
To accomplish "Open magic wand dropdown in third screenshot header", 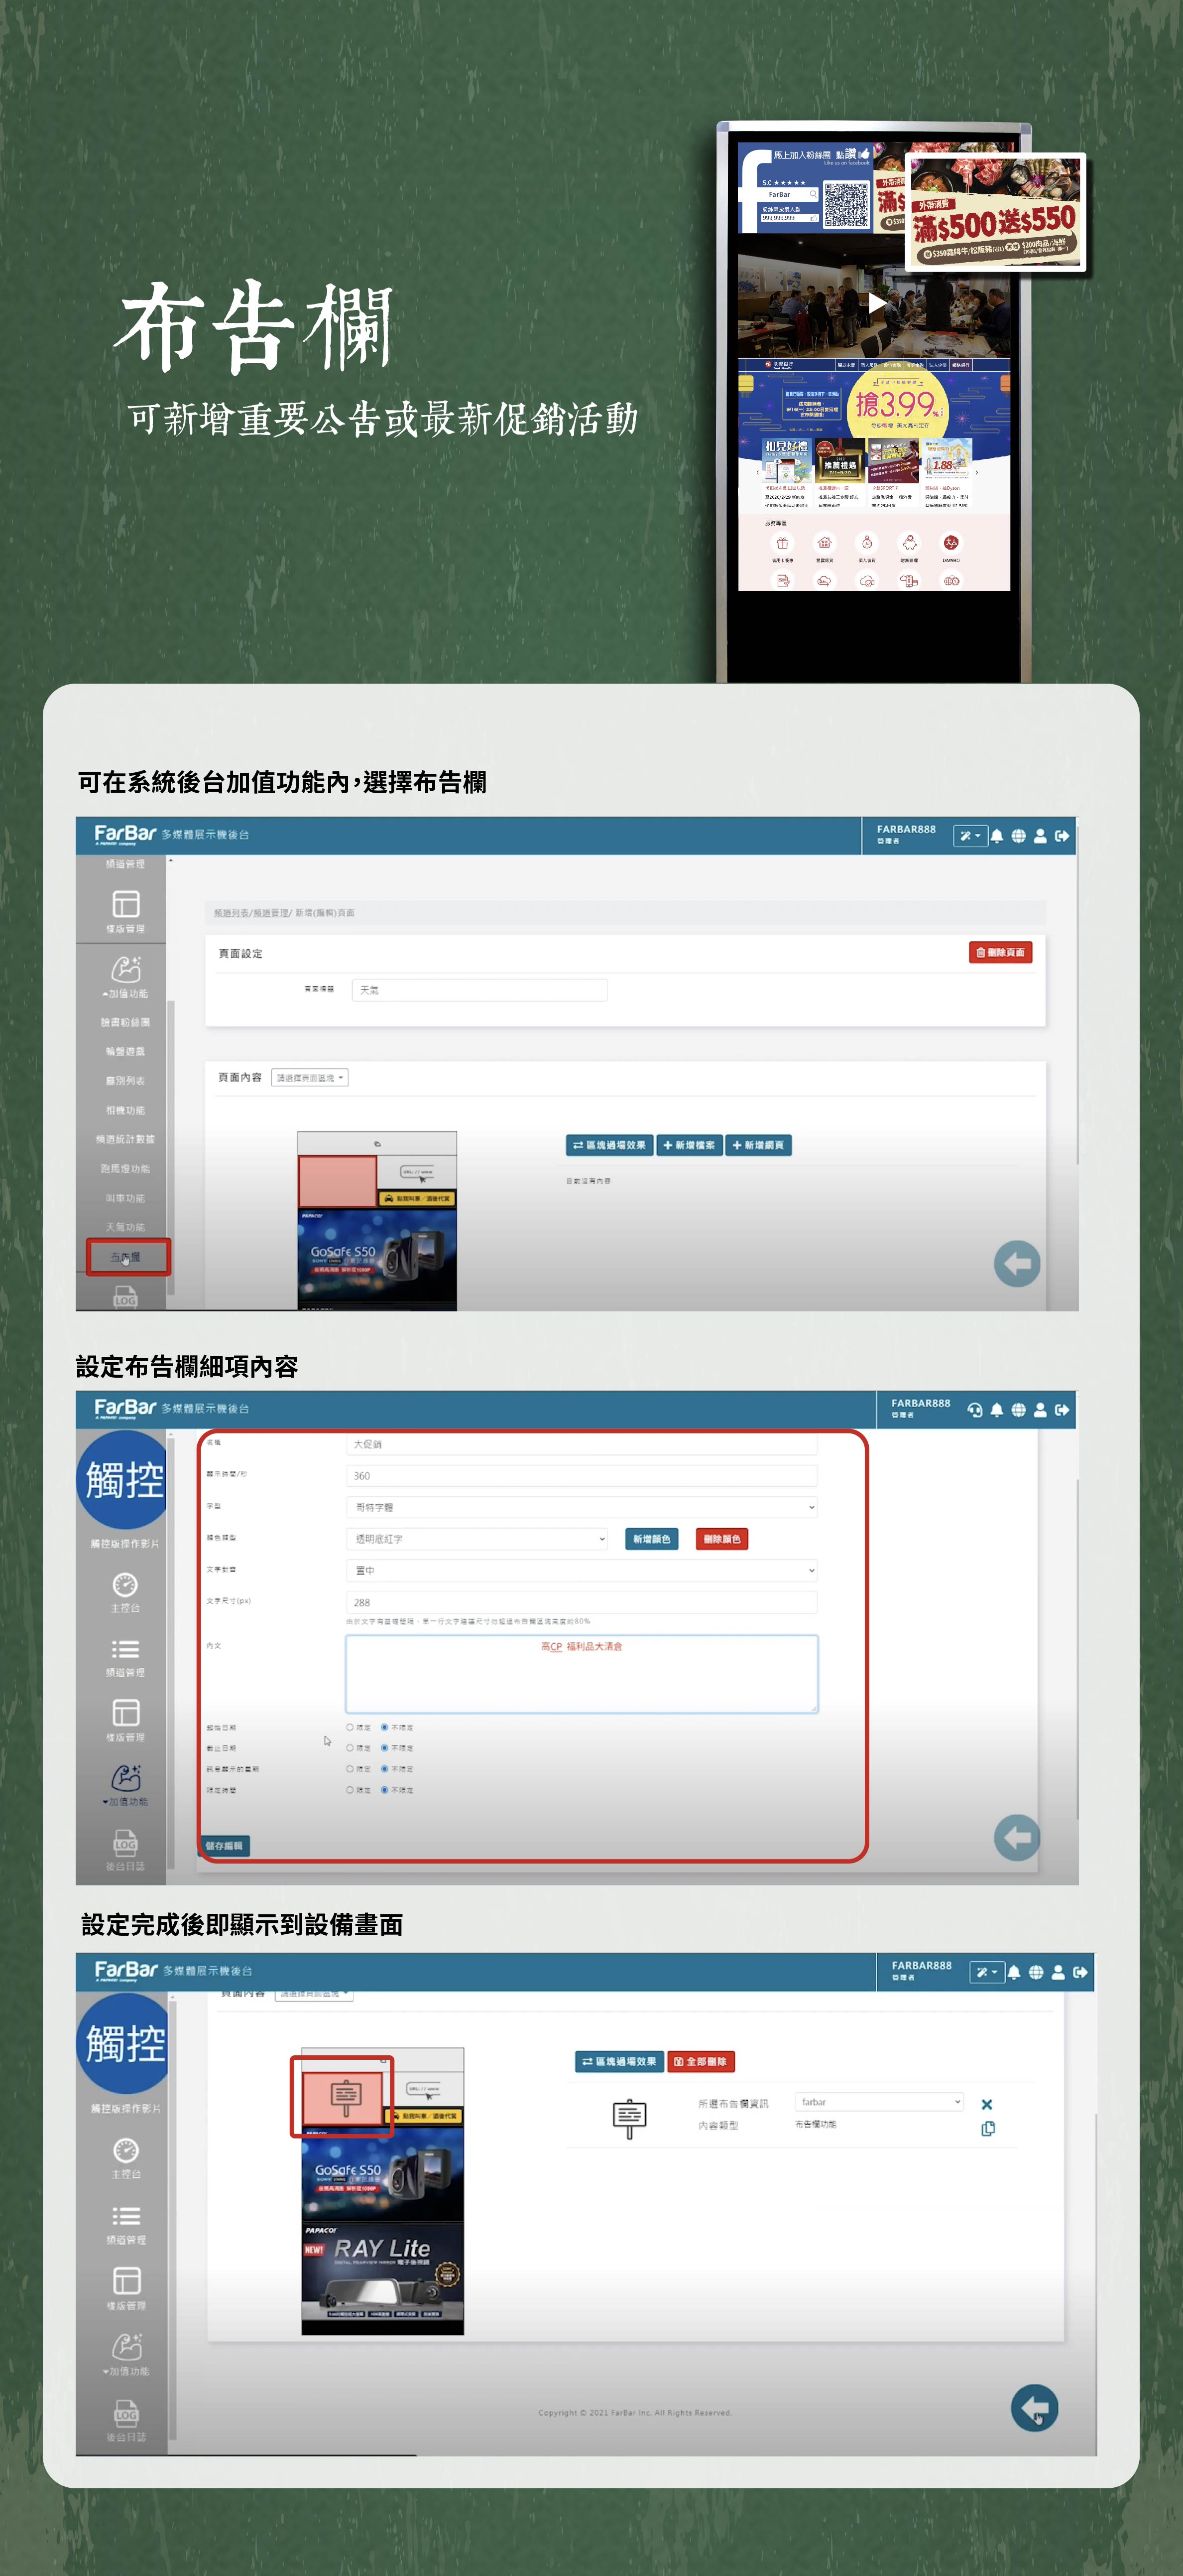I will 986,1972.
